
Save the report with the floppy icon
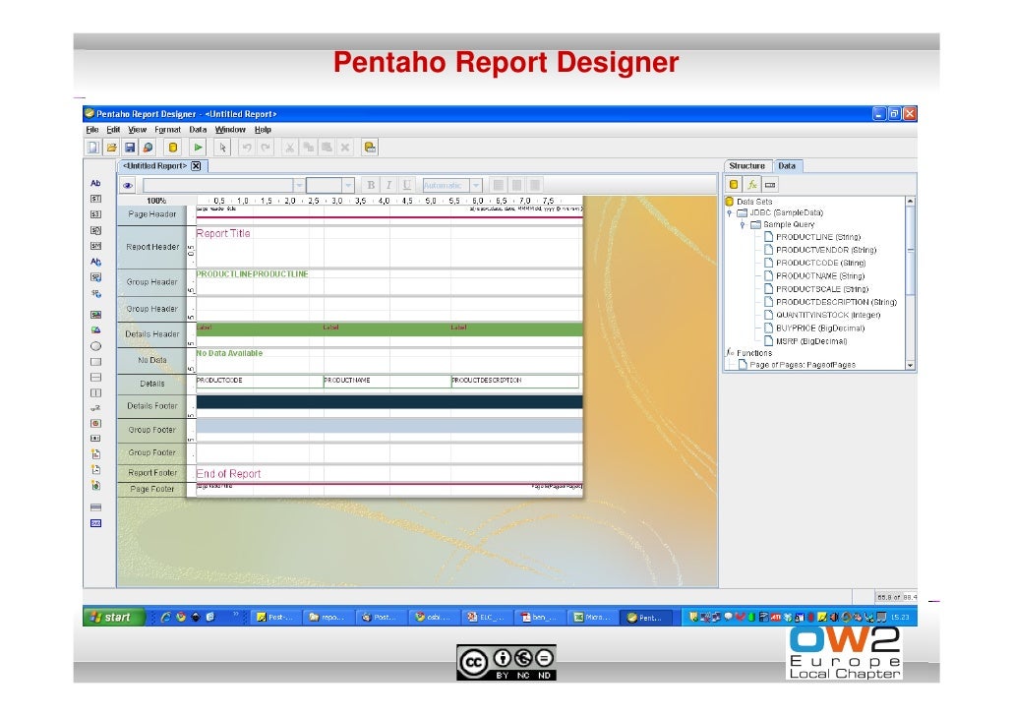point(130,148)
